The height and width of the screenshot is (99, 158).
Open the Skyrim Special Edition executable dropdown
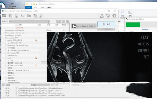84,26
